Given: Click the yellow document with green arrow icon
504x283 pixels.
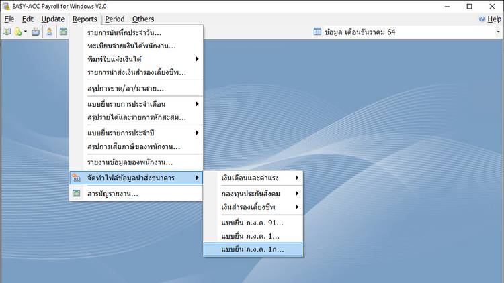Looking at the screenshot, I should pyautogui.click(x=18, y=32).
